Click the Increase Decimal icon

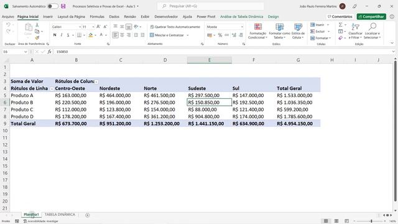click(x=234, y=35)
